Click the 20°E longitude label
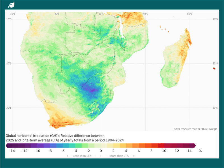This screenshot has width=224, height=168. tap(57, 14)
